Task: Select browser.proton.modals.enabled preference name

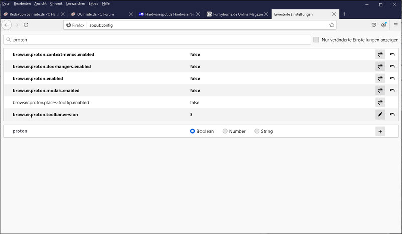Action: point(46,90)
